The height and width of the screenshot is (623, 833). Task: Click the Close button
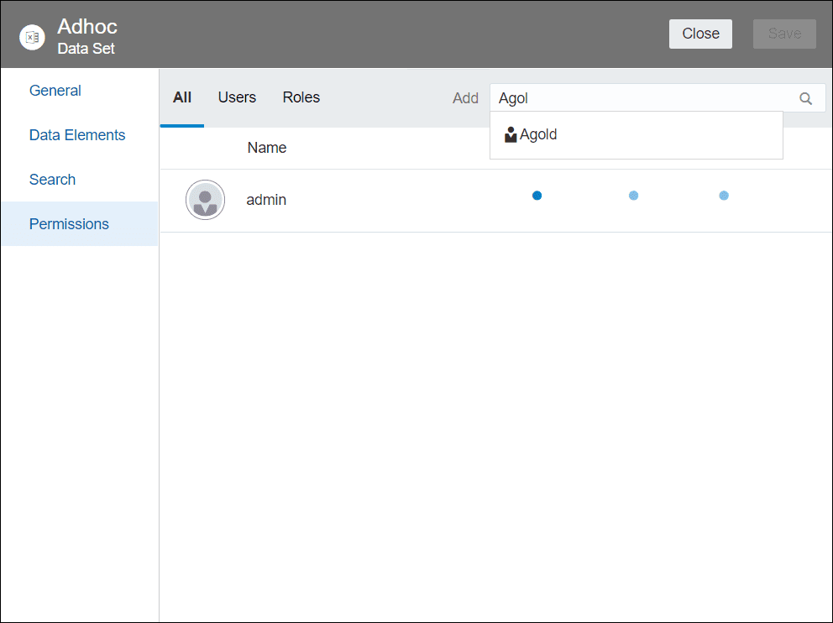700,34
